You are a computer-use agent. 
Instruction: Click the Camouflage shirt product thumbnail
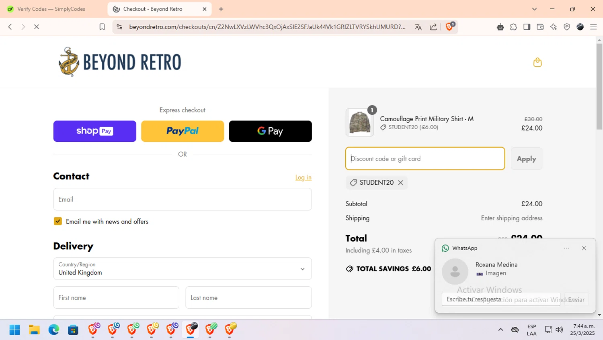click(x=360, y=122)
